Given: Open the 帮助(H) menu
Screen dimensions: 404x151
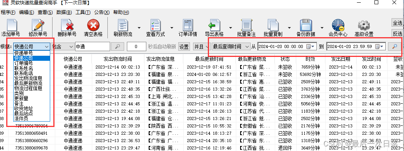Looking at the screenshot, I should [121, 12].
